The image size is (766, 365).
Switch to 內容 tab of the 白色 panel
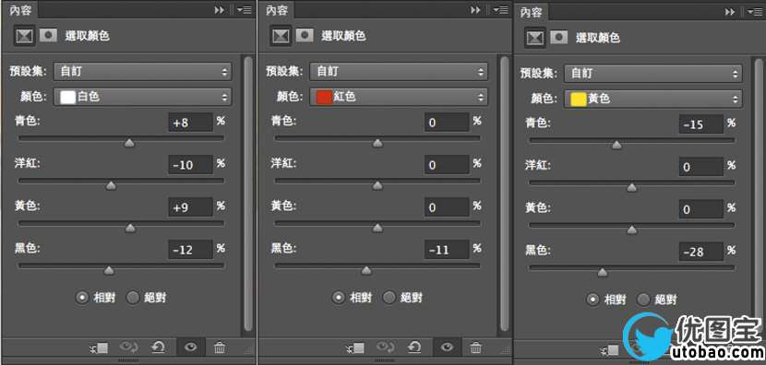(19, 10)
